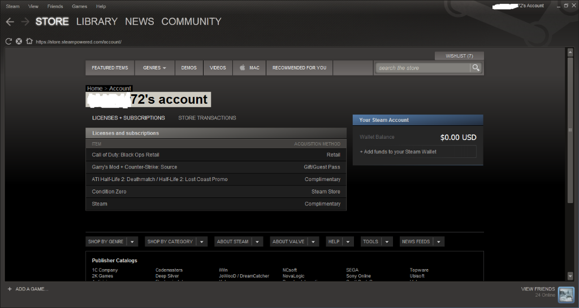Screen dimensions: 579x308
Task: Expand the Tools dropdown arrow
Action: (387, 241)
